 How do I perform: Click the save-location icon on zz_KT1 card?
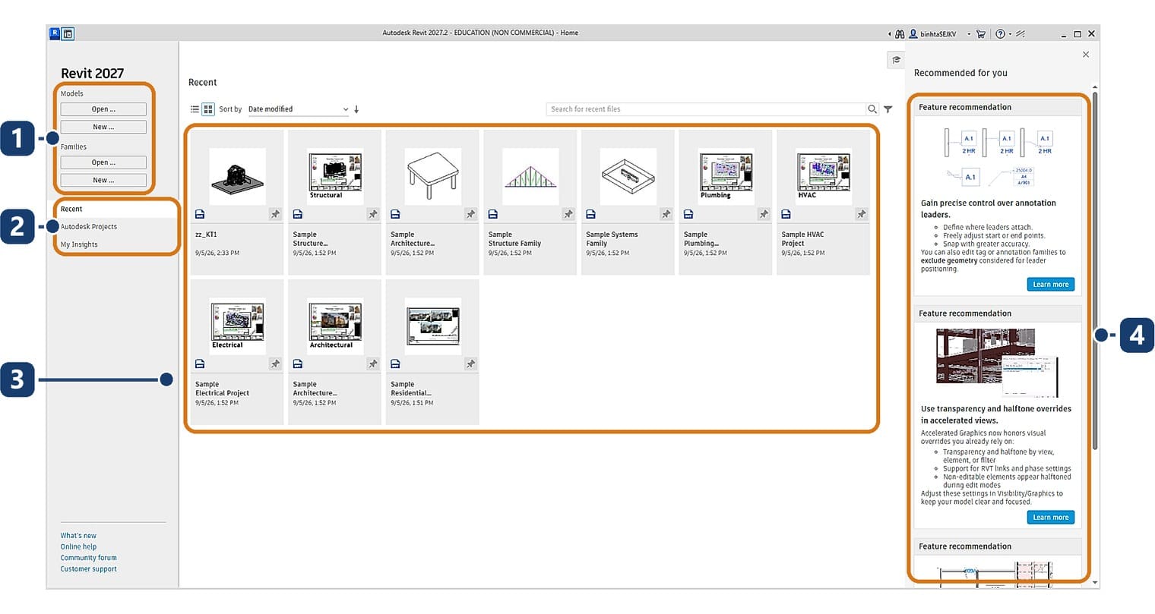pos(200,215)
